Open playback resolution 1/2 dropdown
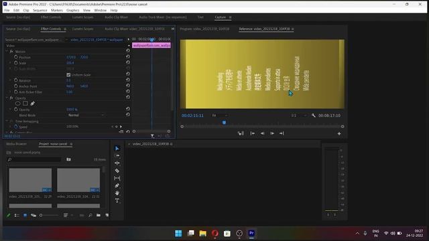 298,116
